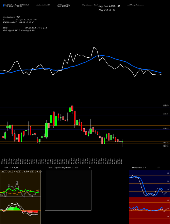Click the white price-line peak in the upper chart
The image size is (170, 224).
click(x=94, y=47)
